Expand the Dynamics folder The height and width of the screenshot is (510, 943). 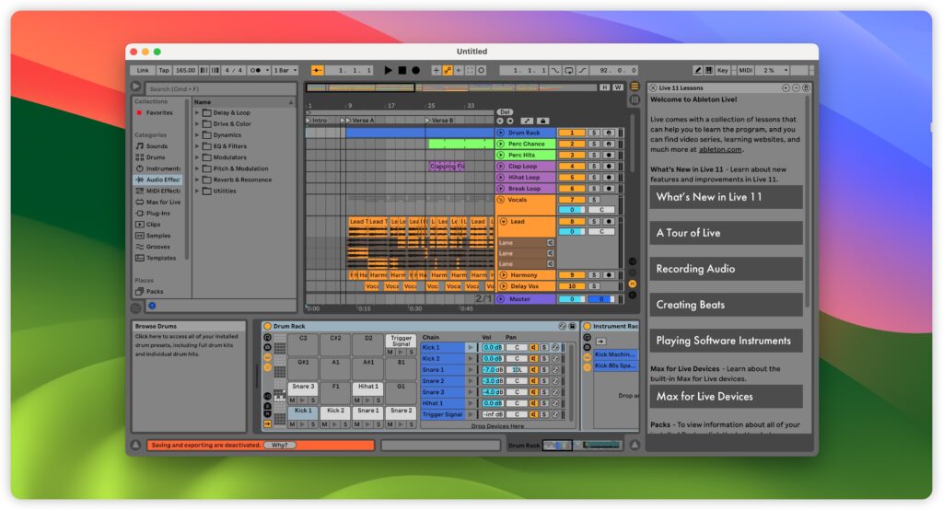coord(197,135)
